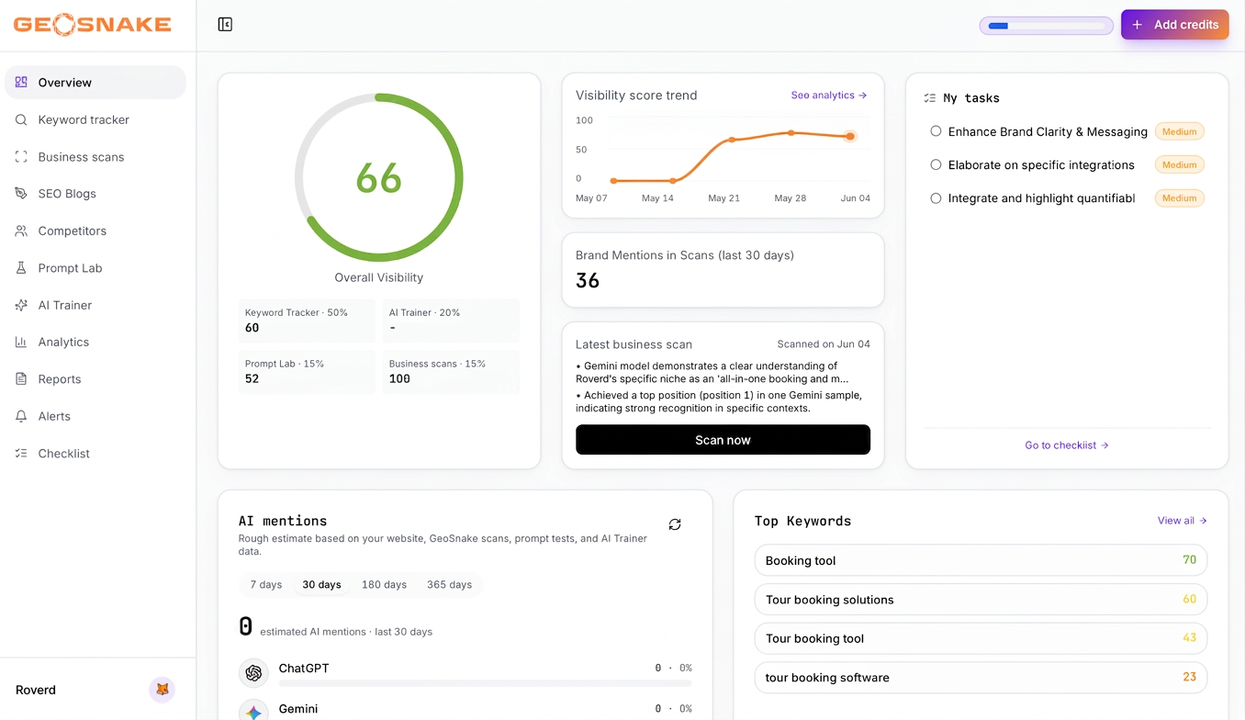This screenshot has height=720, width=1245.
Task: Click the Scanned on Jun 04 text
Action: click(824, 344)
